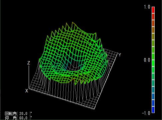
Task: Click the Y axis label
Action: (120, 55)
